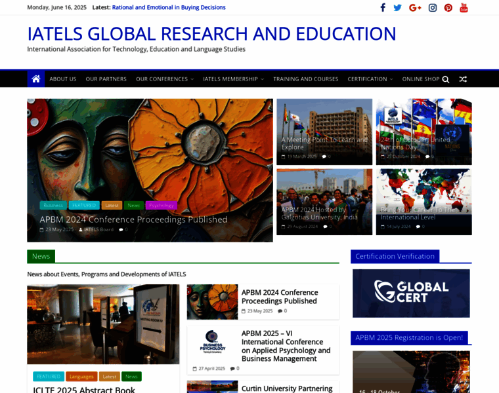Open the Certification menu item
Viewport: 499px width, 393px height.
click(x=367, y=79)
